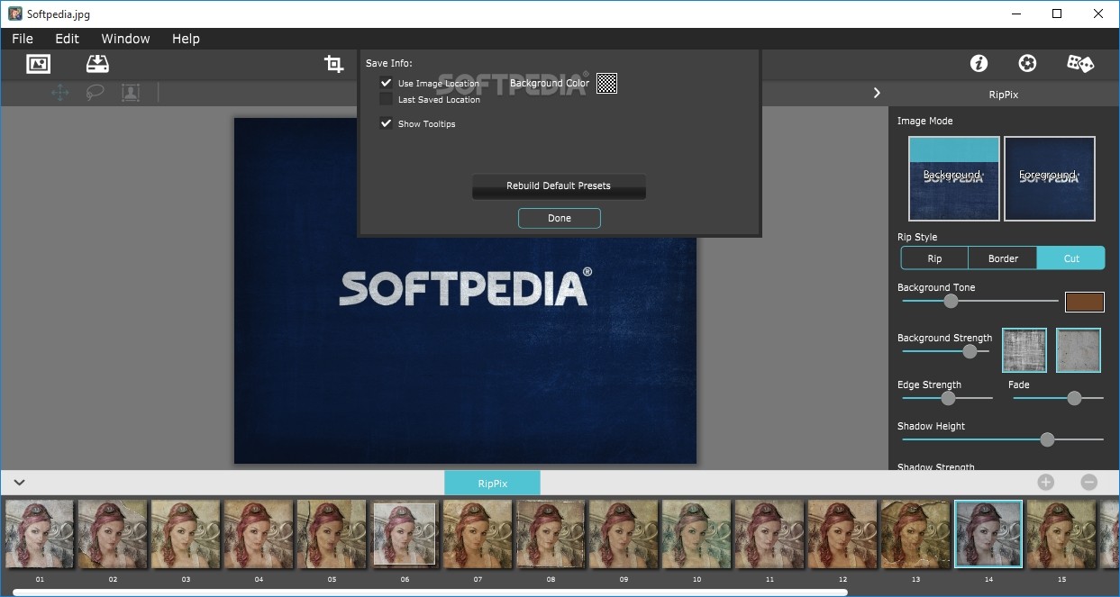Screen dimensions: 1120x597
Task: Click the save image tray icon
Action: (x=97, y=64)
